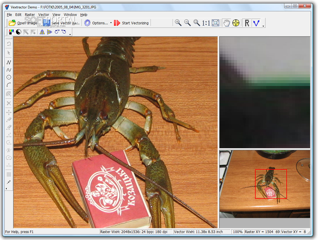Click the overview navigator thumbnail

coord(265,184)
